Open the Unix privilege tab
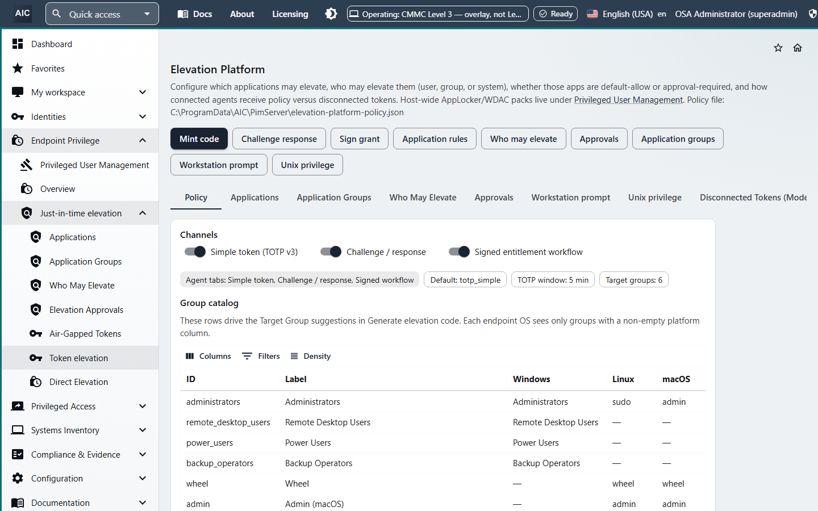This screenshot has width=818, height=511. (655, 197)
